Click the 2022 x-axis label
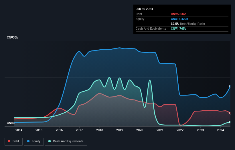Viewport: 235px width, 150px height. [x=180, y=130]
